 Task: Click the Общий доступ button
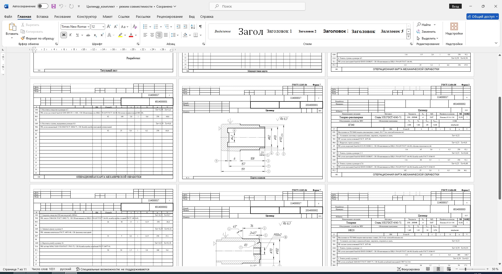[482, 16]
